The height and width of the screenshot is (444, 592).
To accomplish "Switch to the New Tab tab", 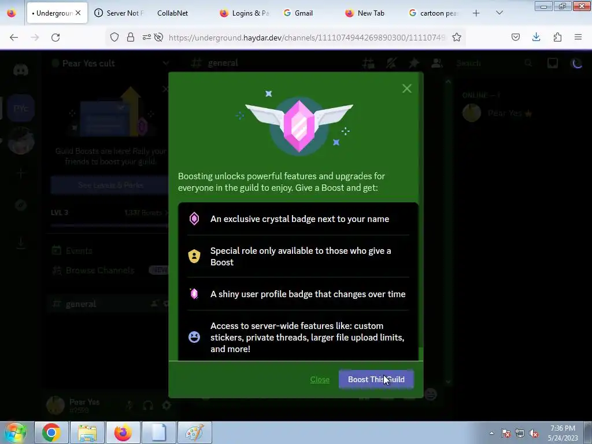I will point(371,13).
